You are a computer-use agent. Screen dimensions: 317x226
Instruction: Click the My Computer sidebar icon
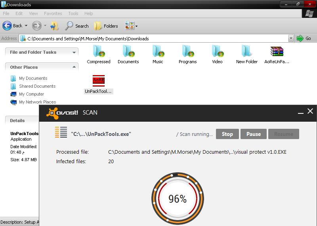(13, 94)
